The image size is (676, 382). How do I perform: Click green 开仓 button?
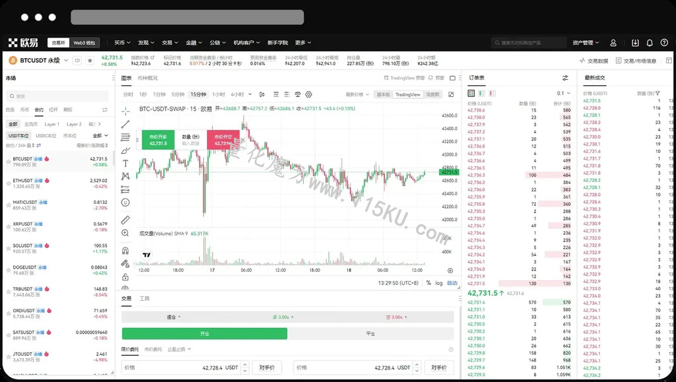pyautogui.click(x=205, y=334)
